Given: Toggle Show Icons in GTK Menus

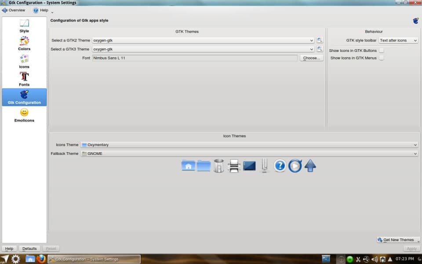Looking at the screenshot, I should [381, 58].
